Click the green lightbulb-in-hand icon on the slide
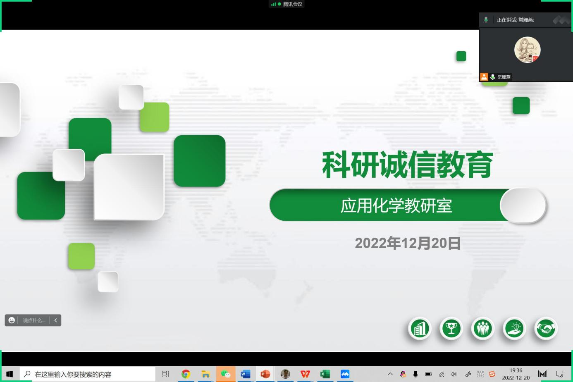 point(514,329)
